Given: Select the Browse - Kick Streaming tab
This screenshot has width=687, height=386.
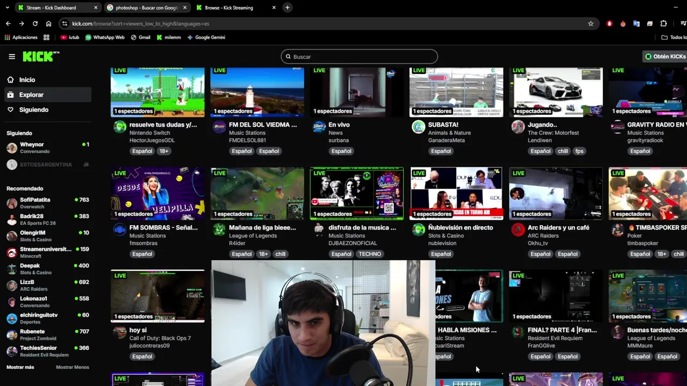Looking at the screenshot, I should click(236, 8).
